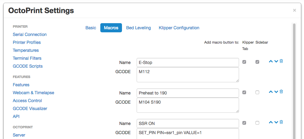
Task: Click the settings dialog vertical scrollbar
Action: tap(294, 81)
